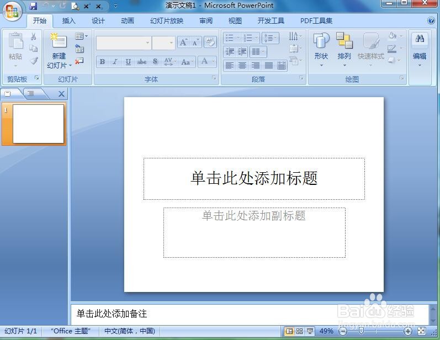
Task: Click the New Slide icon
Action: pyautogui.click(x=59, y=41)
